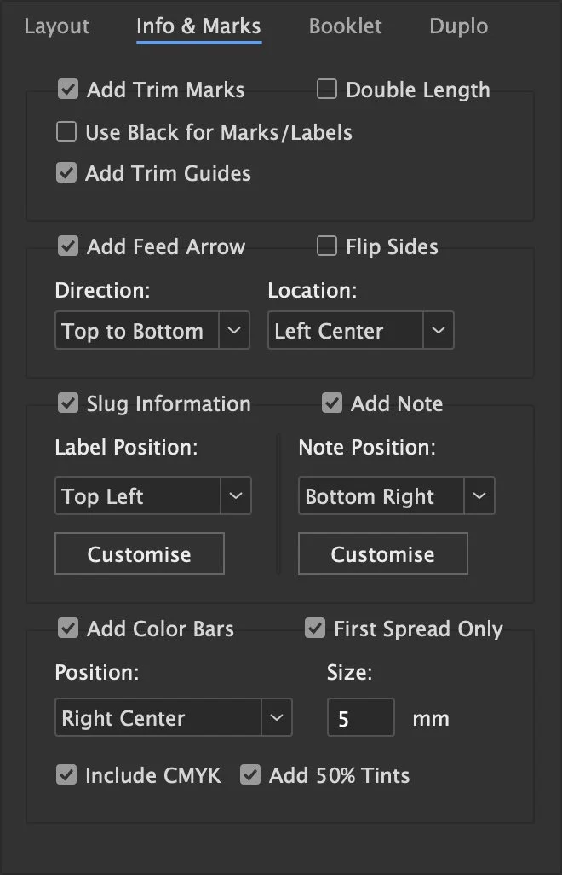This screenshot has width=562, height=875.
Task: Open the Duplo tab
Action: [x=459, y=26]
